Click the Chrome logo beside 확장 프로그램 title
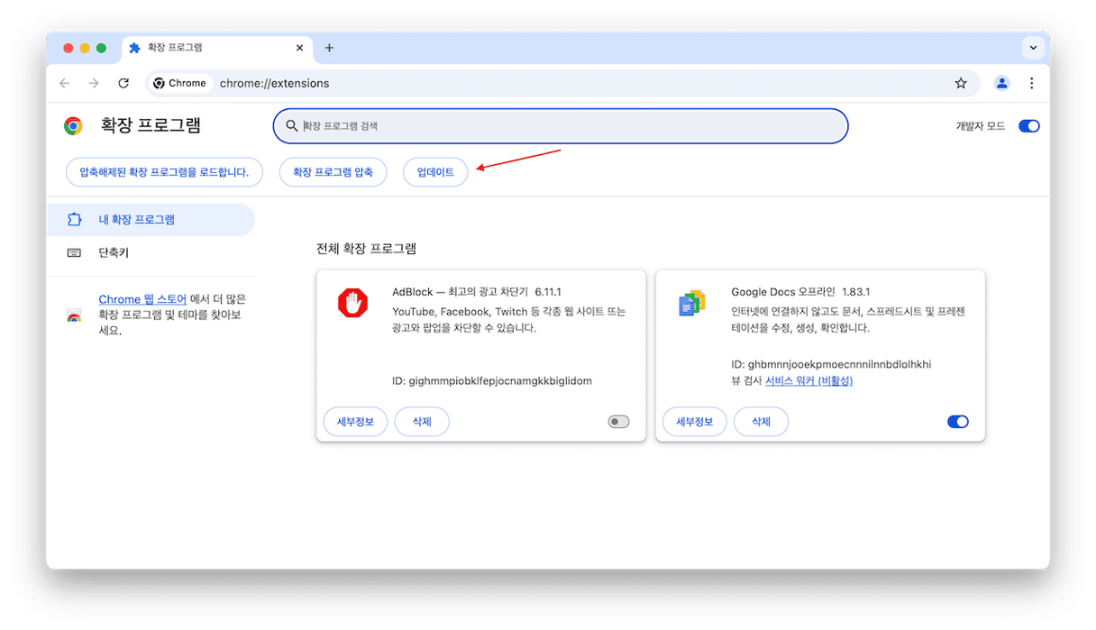 pos(73,126)
